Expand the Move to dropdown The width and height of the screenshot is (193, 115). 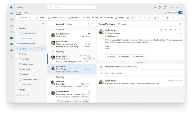click(x=80, y=18)
